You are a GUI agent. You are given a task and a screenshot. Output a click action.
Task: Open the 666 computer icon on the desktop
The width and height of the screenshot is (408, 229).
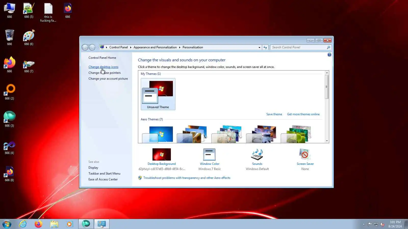click(9, 11)
